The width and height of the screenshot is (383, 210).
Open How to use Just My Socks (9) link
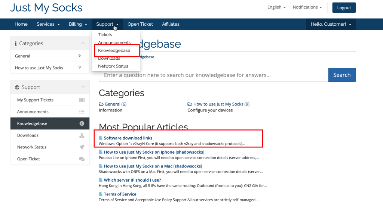pos(221,104)
